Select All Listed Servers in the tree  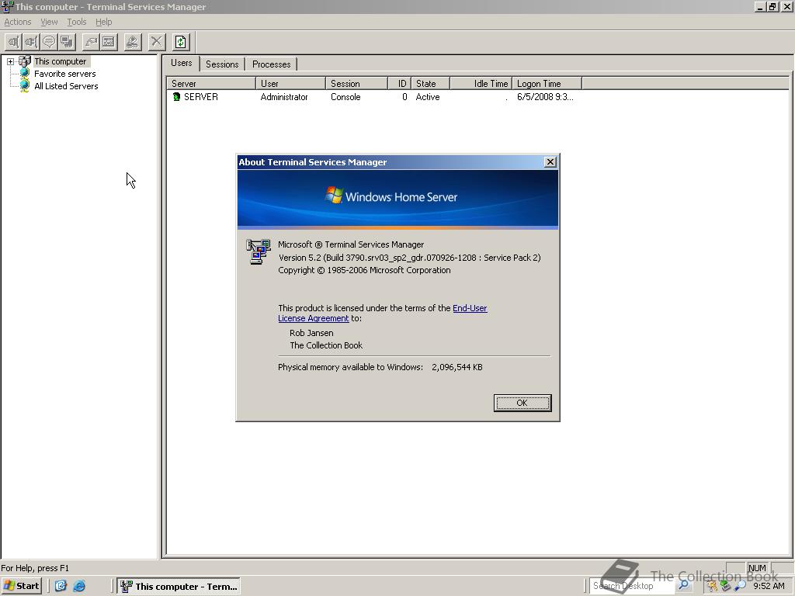click(66, 86)
